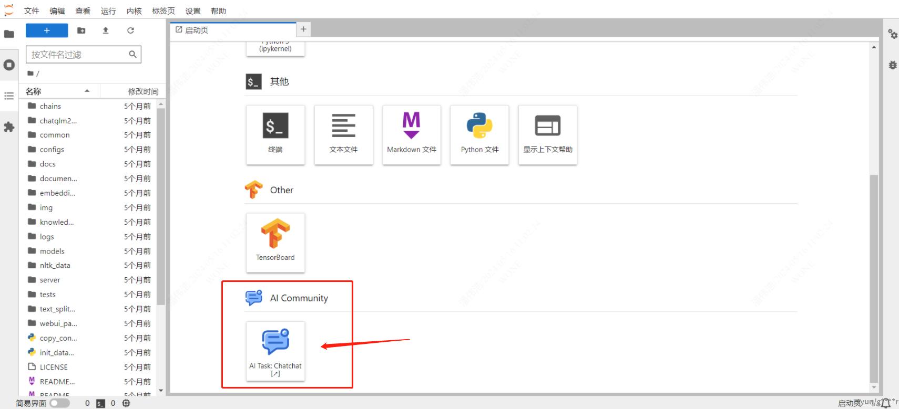The height and width of the screenshot is (409, 899).
Task: Click the file name filter field
Action: click(78, 55)
